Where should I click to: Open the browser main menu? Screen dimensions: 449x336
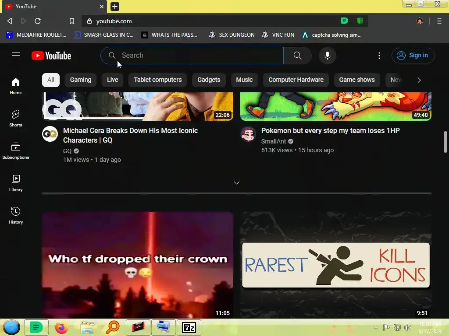click(439, 21)
